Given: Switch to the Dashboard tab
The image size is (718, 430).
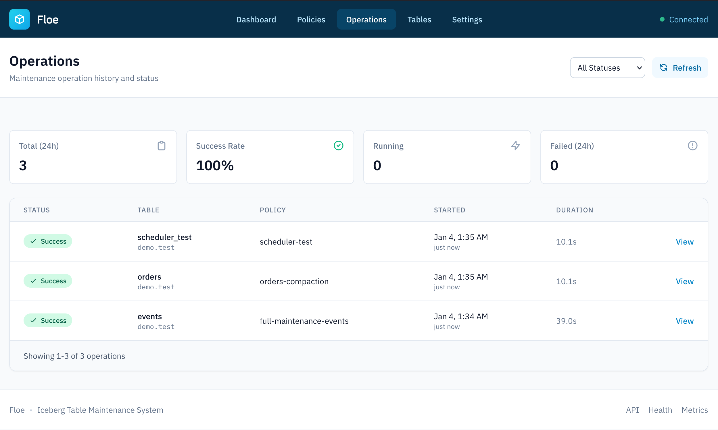Looking at the screenshot, I should tap(256, 20).
